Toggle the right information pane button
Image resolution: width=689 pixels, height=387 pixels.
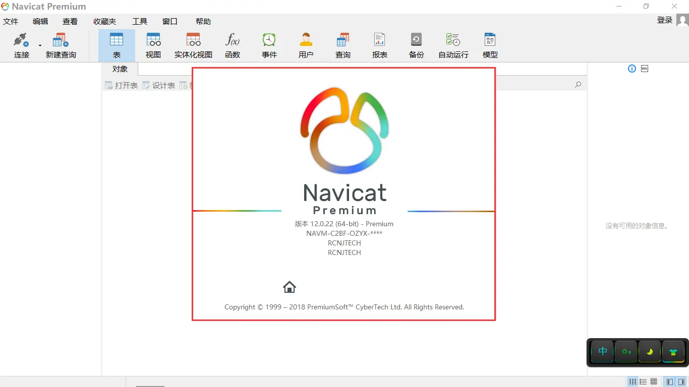pyautogui.click(x=681, y=381)
